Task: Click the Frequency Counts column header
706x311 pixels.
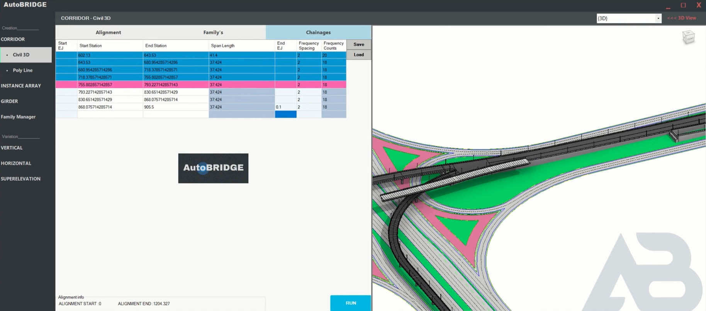Action: [334, 46]
